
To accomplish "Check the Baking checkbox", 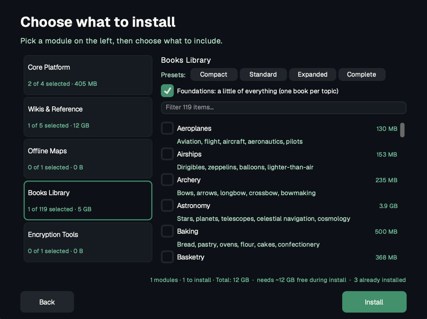I will pyautogui.click(x=167, y=231).
